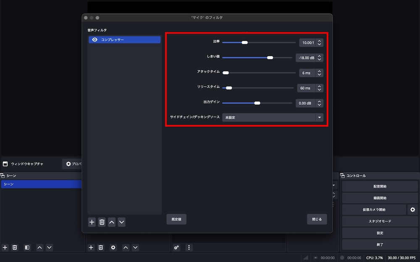Decrease リリースタイム with stepper down arrow

click(319, 90)
